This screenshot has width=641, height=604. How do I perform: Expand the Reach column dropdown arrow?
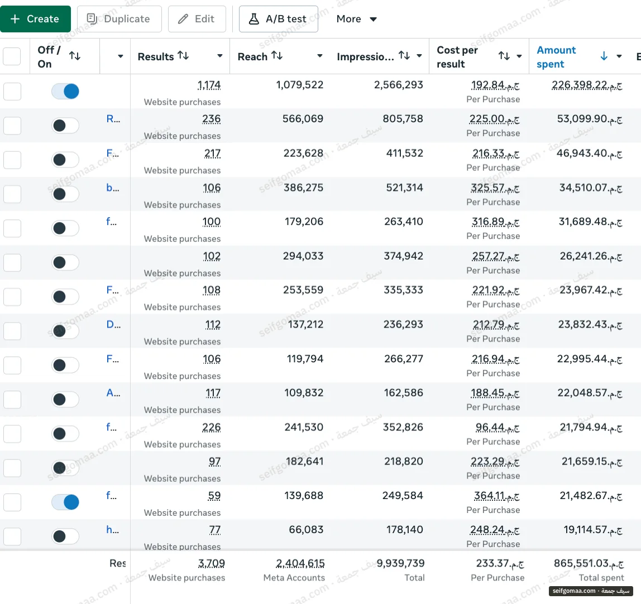click(320, 56)
